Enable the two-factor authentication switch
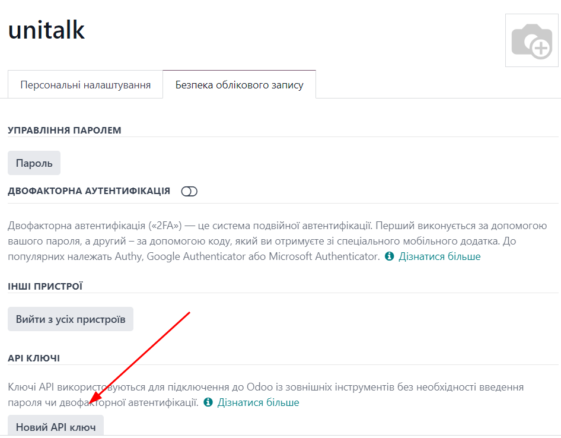The width and height of the screenshot is (561, 438). [x=189, y=191]
